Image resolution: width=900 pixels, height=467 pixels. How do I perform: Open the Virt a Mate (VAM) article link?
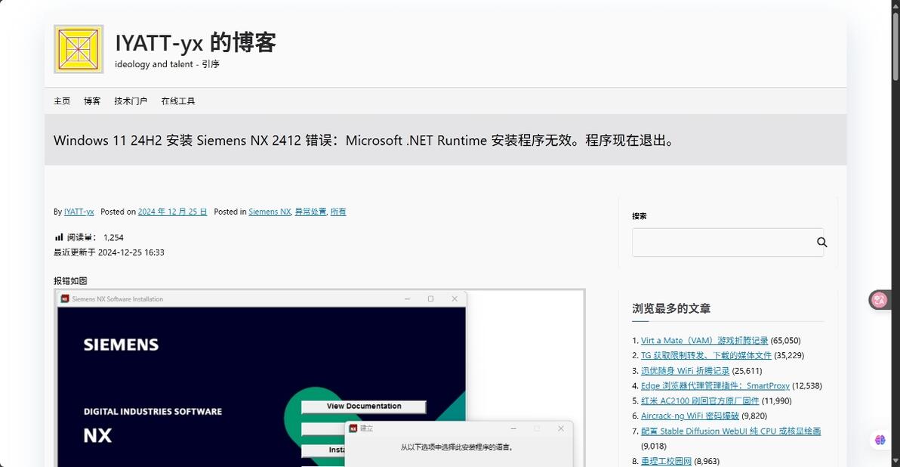704,341
